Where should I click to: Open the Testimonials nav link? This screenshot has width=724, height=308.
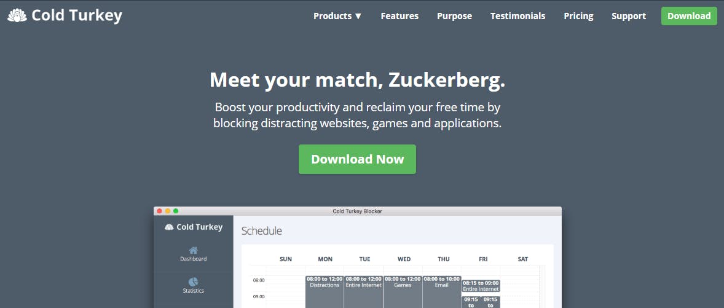coord(517,16)
